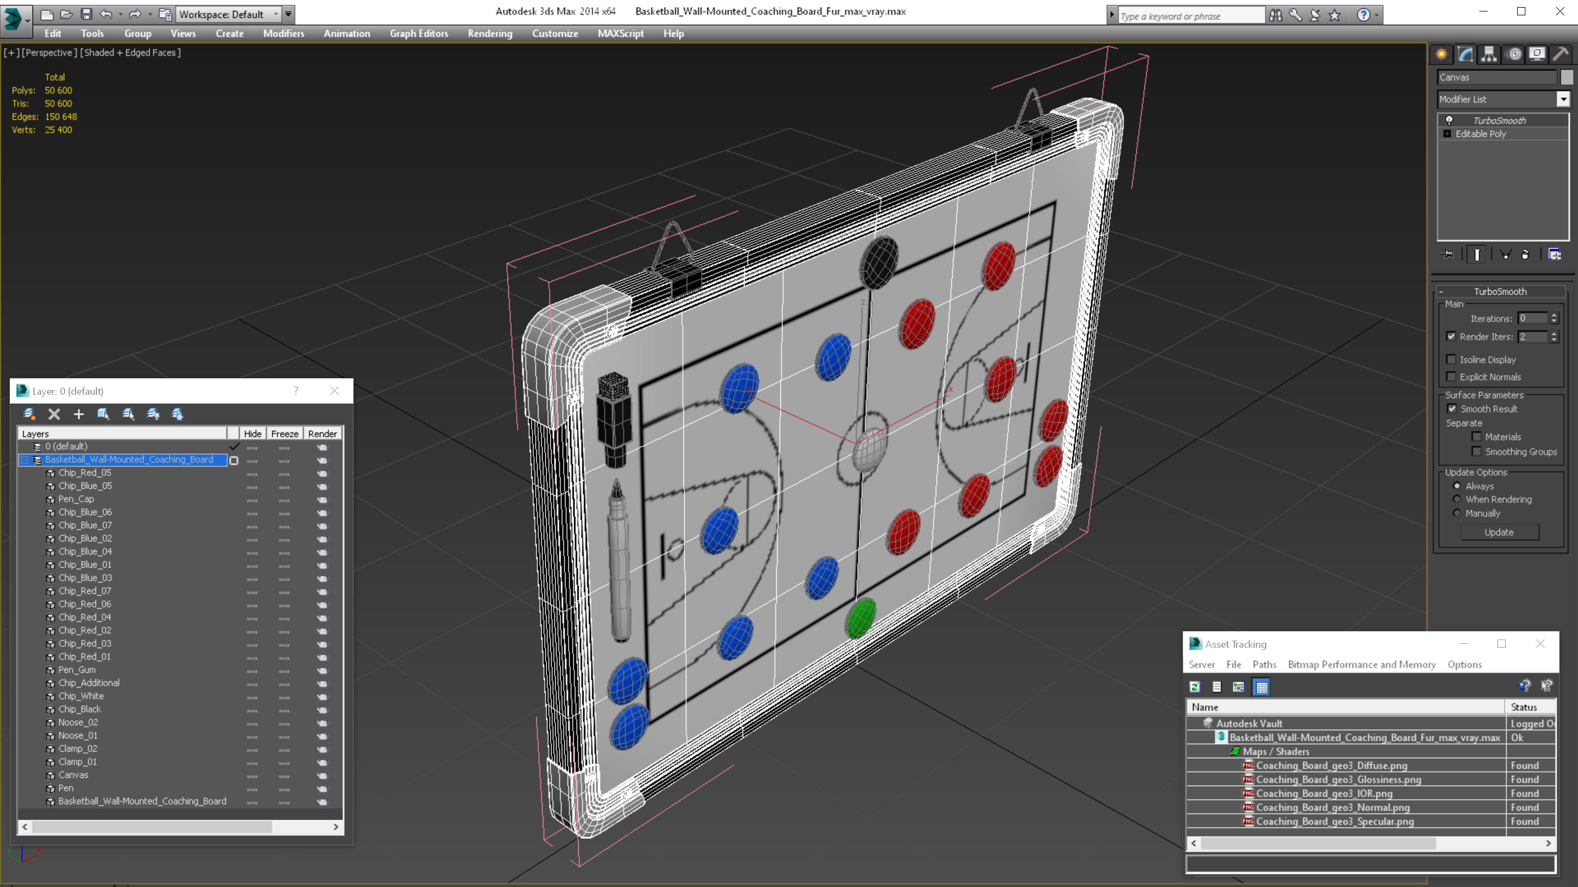Click the Canvas object color swatch

[1566, 77]
